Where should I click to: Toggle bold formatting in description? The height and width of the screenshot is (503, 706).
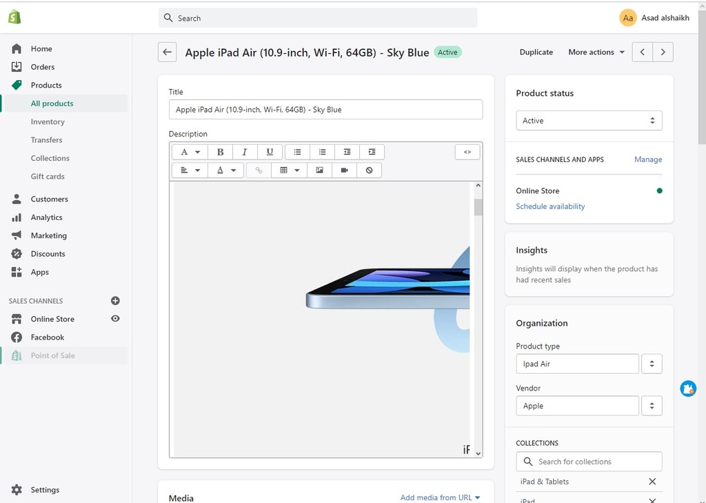pos(220,152)
